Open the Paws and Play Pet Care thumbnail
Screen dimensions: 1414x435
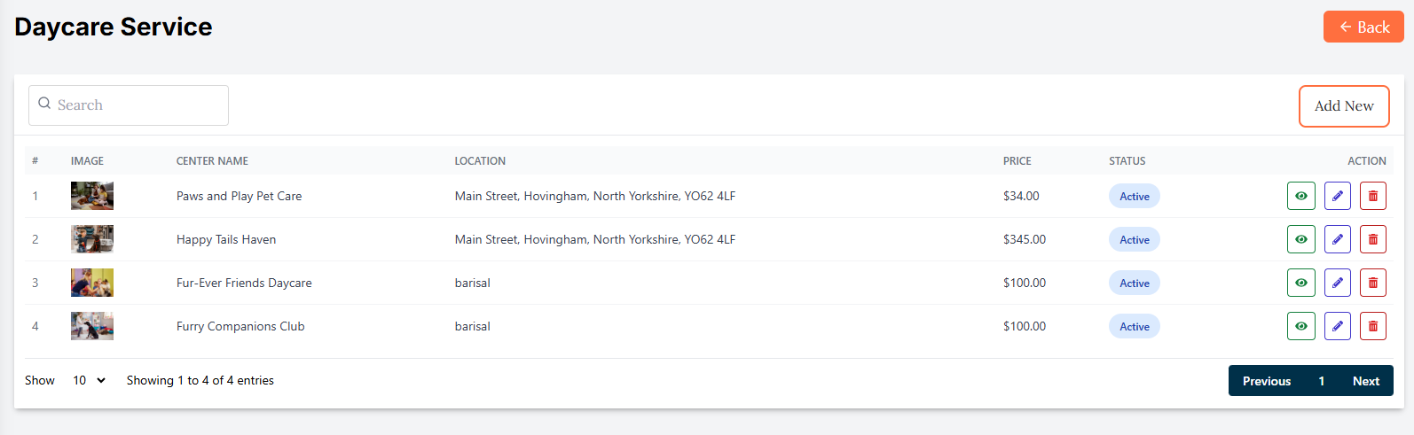click(92, 196)
